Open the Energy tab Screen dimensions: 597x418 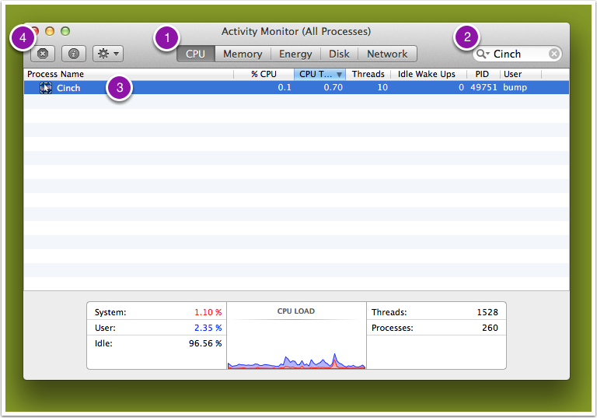[x=295, y=54]
